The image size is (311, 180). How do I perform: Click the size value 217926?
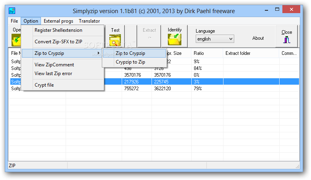pos(131,82)
